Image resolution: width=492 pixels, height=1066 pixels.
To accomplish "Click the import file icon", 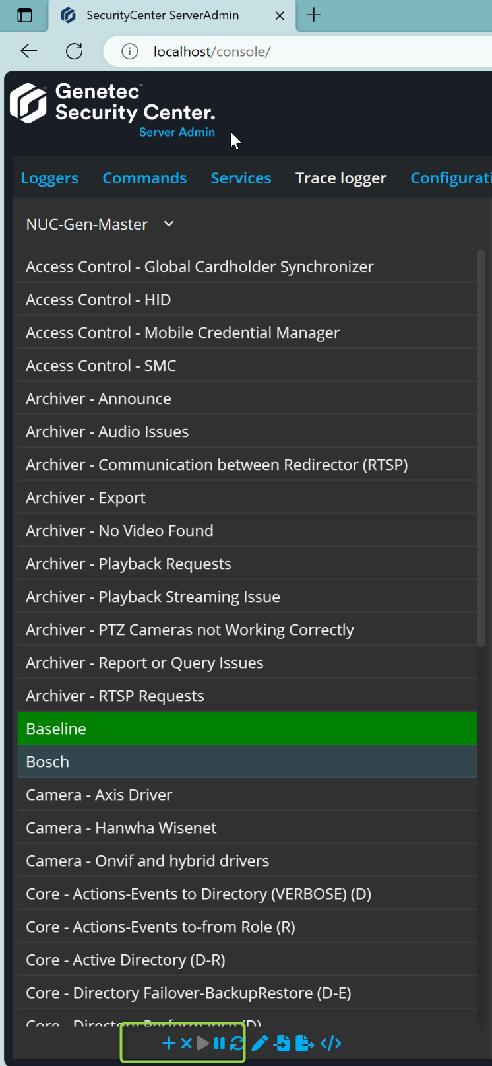I will [282, 1043].
